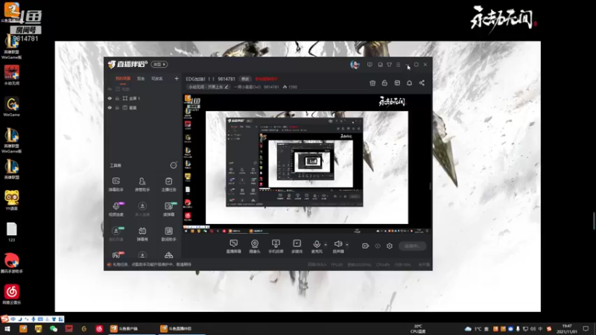Click the grey pill button beside room ID 9814781

pos(245,79)
